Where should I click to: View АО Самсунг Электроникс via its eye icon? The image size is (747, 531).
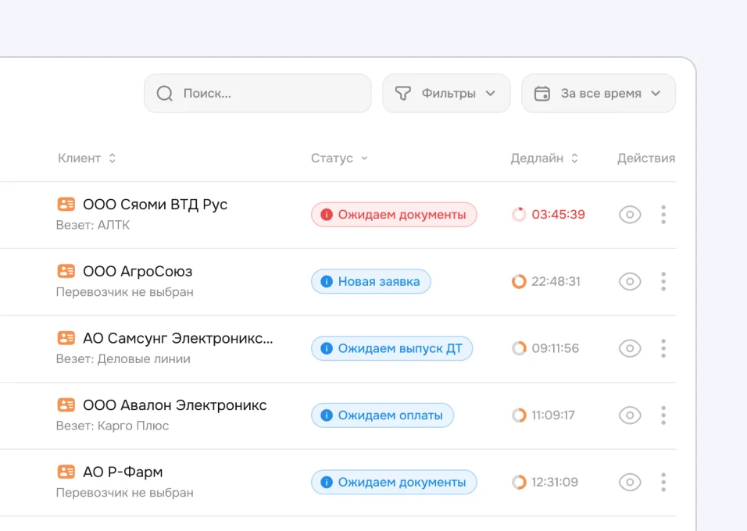[x=630, y=348]
